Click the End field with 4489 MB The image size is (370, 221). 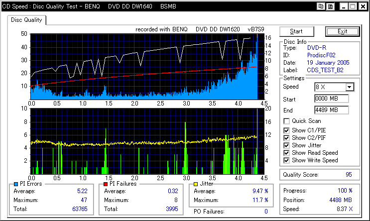pos(331,110)
